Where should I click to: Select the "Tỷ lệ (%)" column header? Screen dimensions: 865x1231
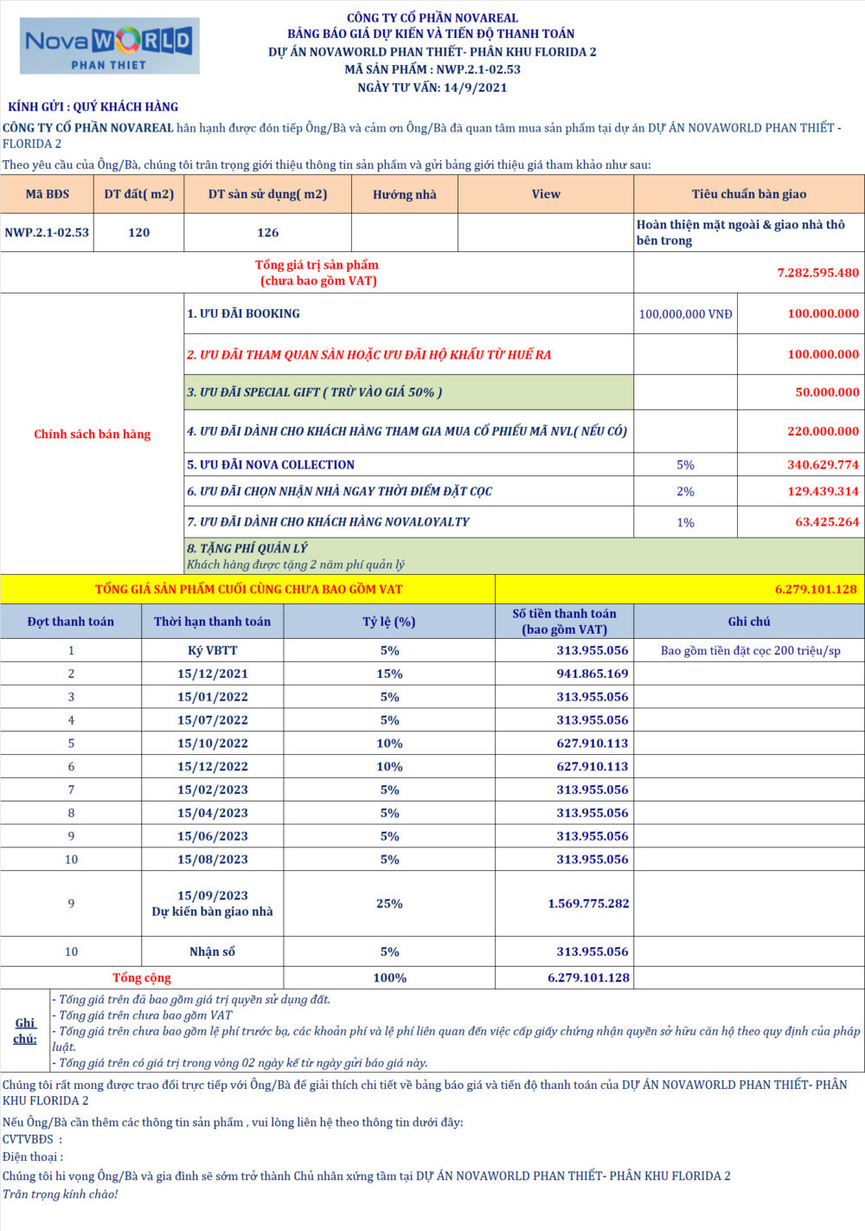click(389, 622)
